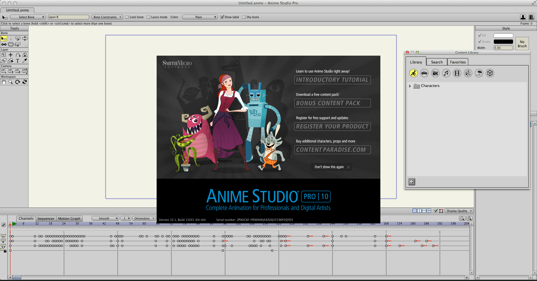Open the Fill color swatch

[503, 36]
